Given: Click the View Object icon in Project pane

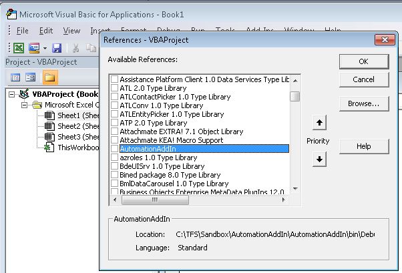Looking at the screenshot, I should 31,77.
